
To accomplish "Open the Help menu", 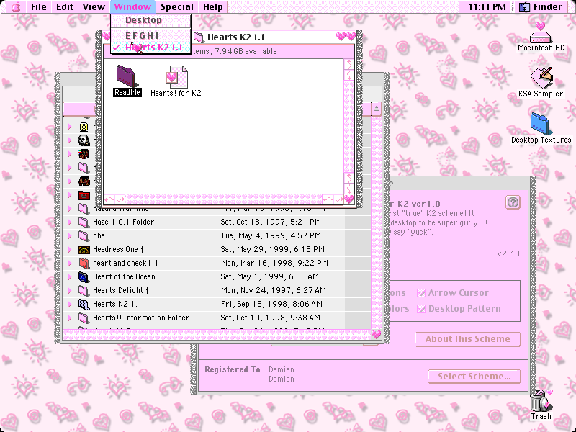I will pyautogui.click(x=213, y=7).
